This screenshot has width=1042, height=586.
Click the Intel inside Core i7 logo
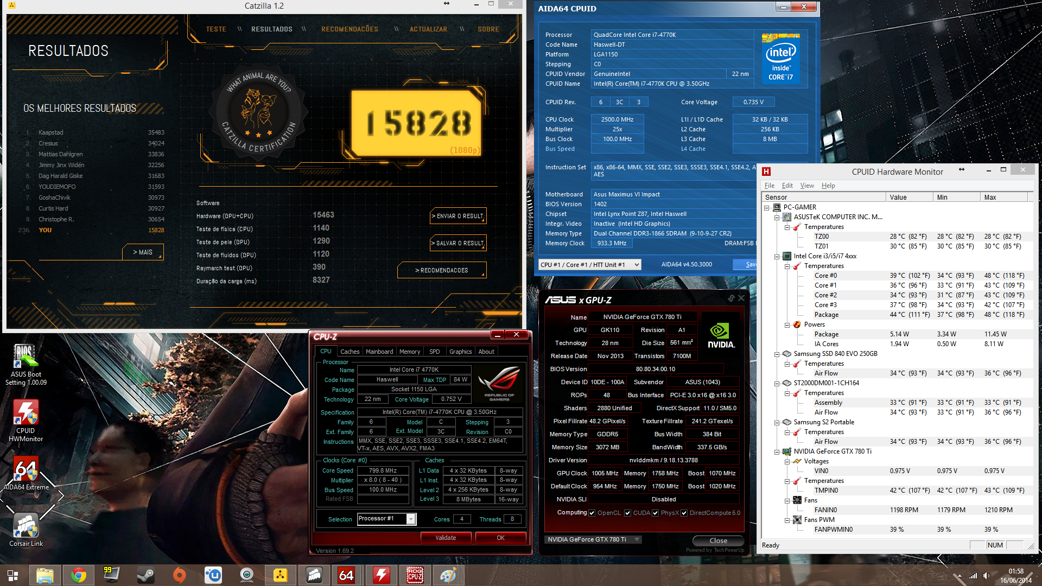click(781, 59)
